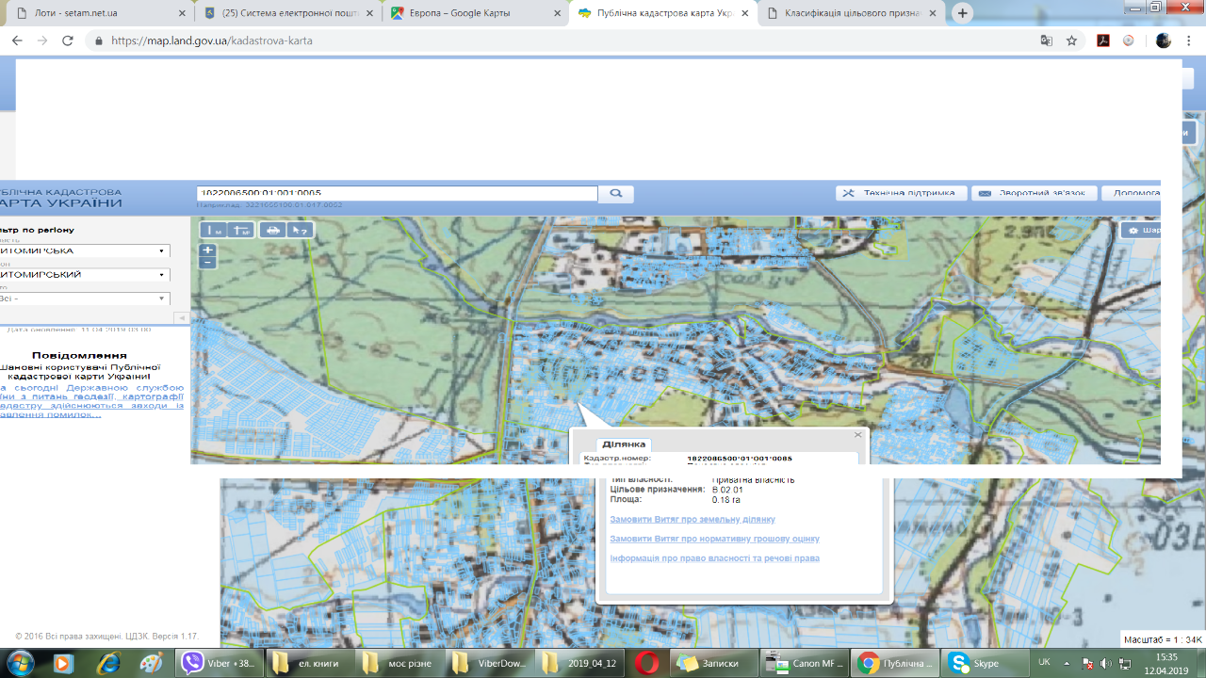
Task: Switch to Система електронної пошти tab
Action: tap(286, 14)
